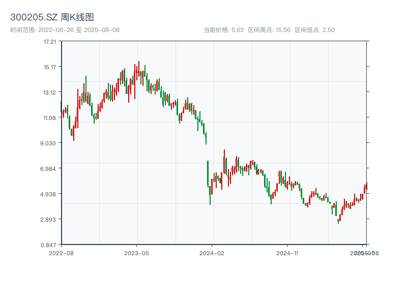Click the 9.030 y-axis price label
This screenshot has width=407, height=305.
50,143
